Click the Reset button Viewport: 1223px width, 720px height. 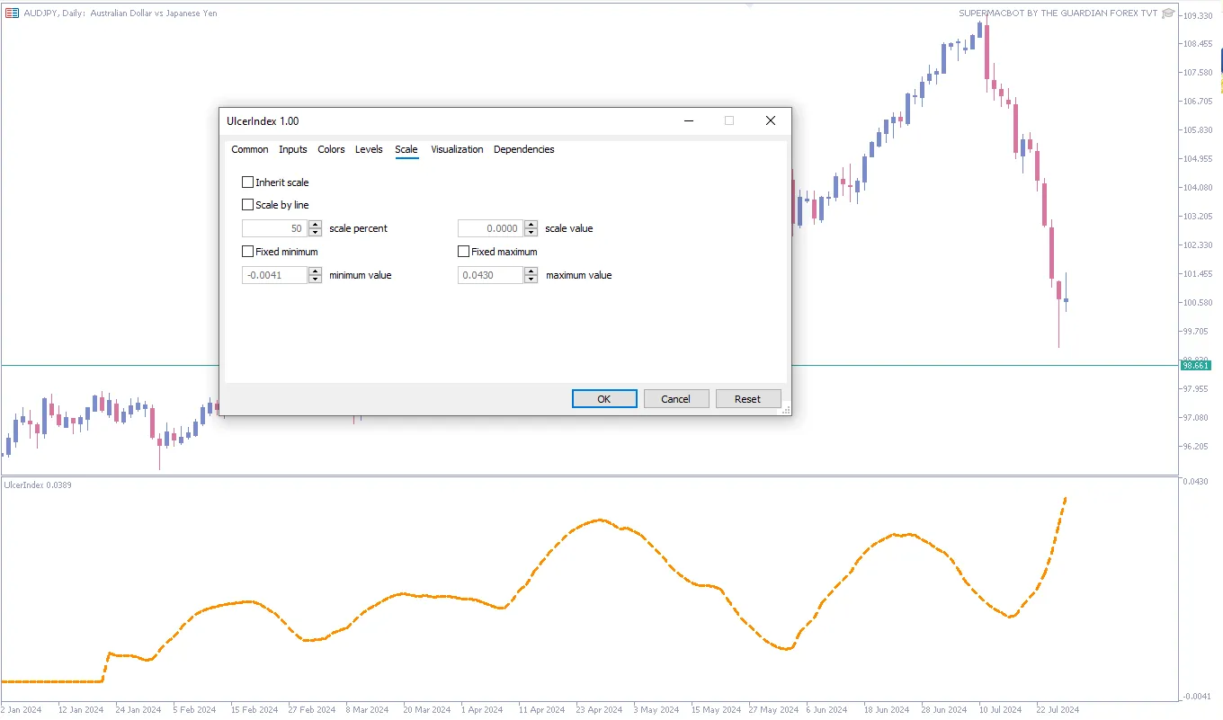[x=747, y=399]
